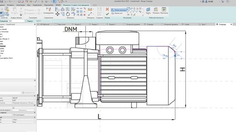Viewport: 236px width, 132px height.
Task: Toggle the Радиус checkbox in options bar
Action: 26,21
